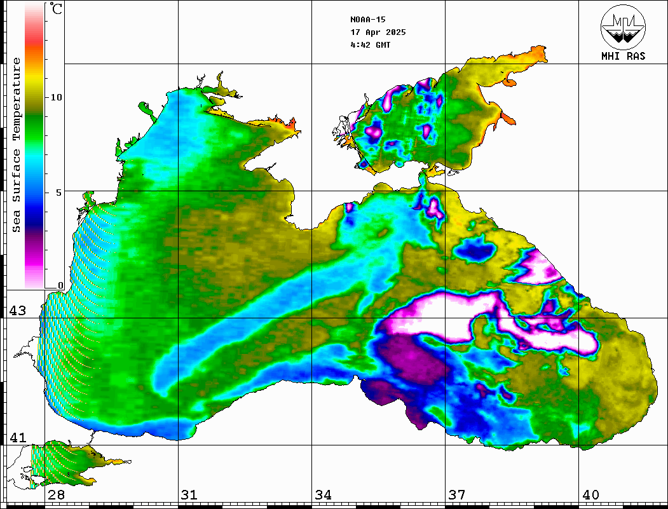Screen dimensions: 668x509
Task: Click the longitude label 31
Action: [189, 495]
